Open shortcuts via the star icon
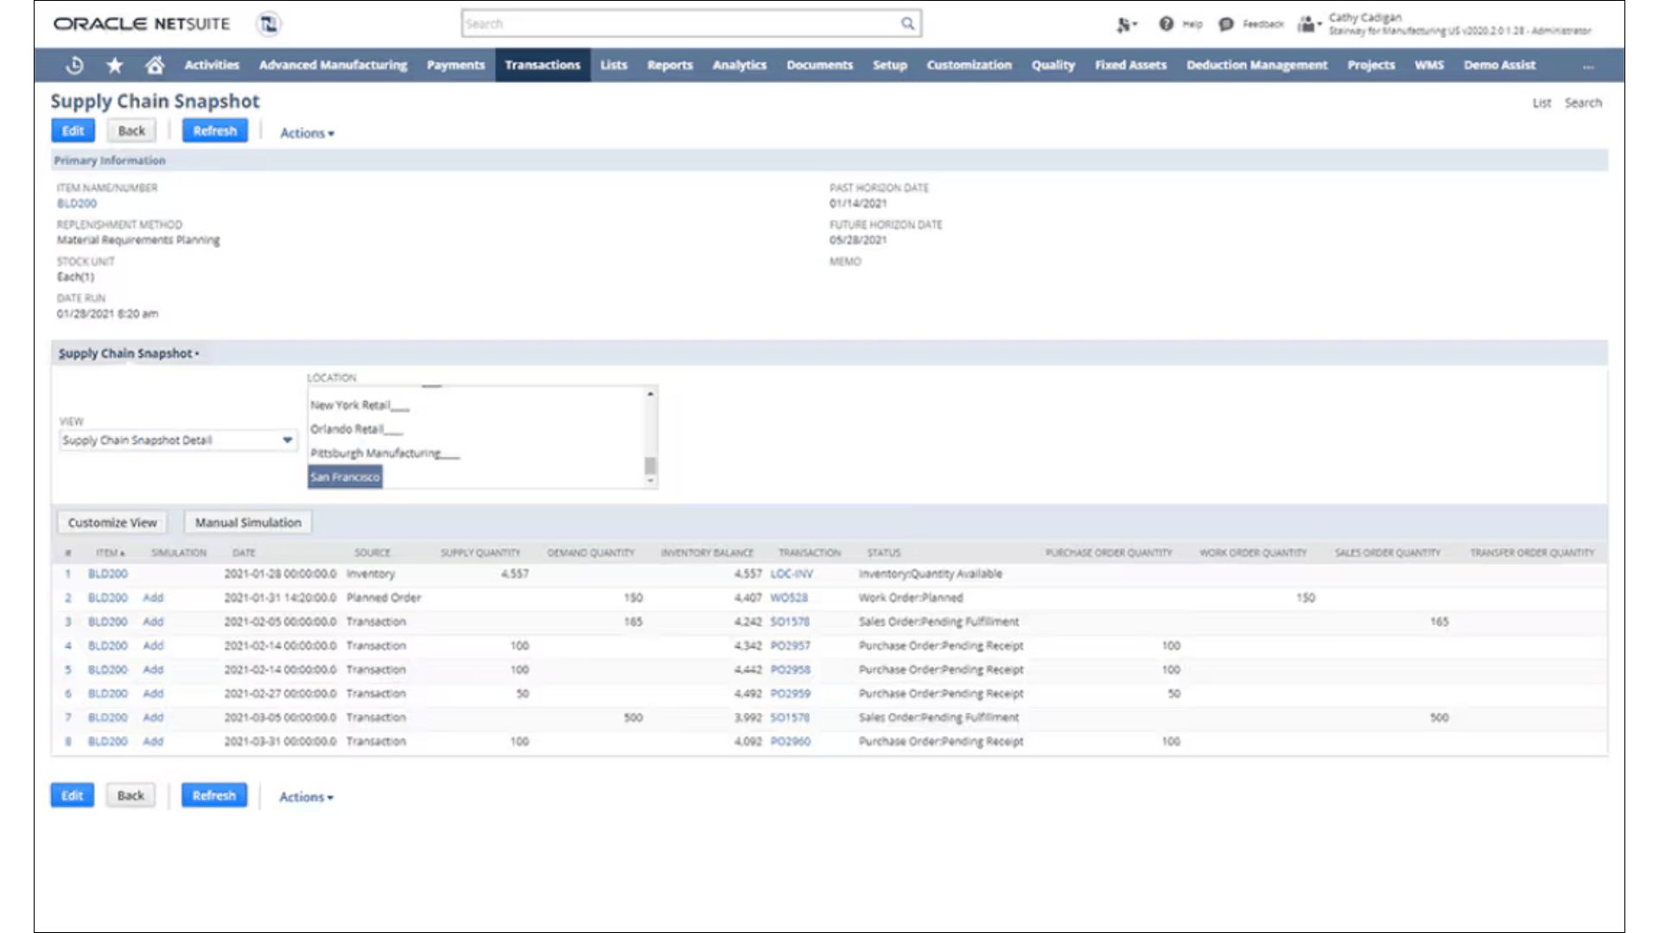1659x933 pixels. (115, 65)
